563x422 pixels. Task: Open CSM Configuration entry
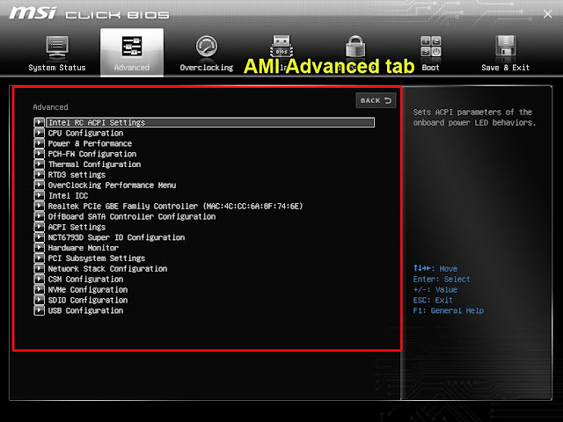tap(86, 279)
